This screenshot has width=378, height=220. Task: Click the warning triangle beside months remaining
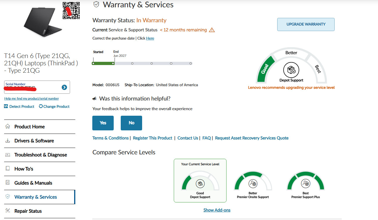212,30
